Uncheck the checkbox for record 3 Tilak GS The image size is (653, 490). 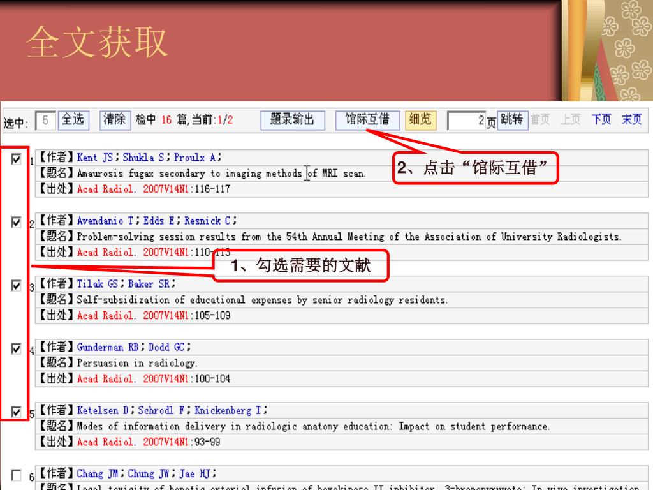(16, 285)
